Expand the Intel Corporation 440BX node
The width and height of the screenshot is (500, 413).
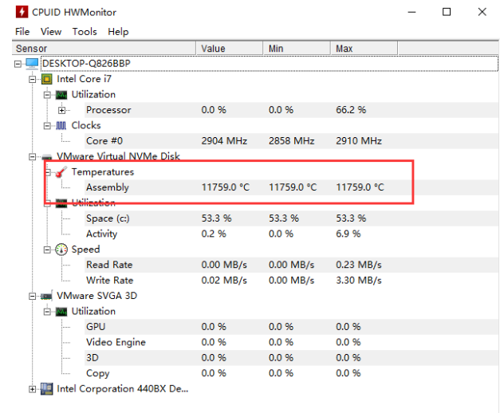click(x=33, y=389)
